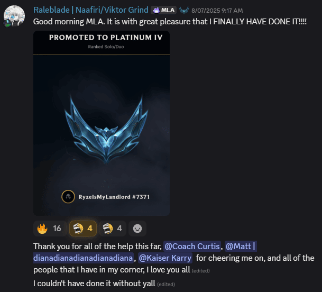Open the @Kaiser Karry mention
This screenshot has width=322, height=292.
click(x=165, y=258)
